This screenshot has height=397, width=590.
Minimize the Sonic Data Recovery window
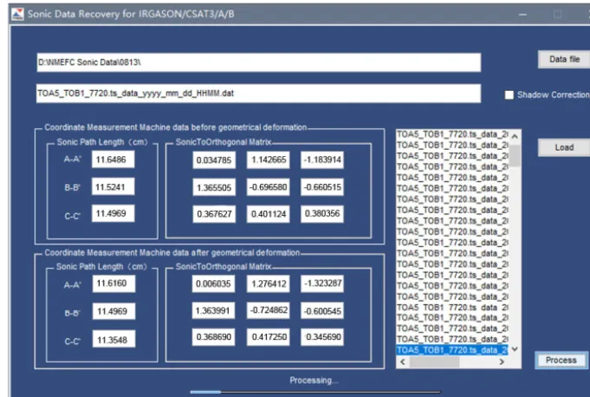pyautogui.click(x=522, y=14)
